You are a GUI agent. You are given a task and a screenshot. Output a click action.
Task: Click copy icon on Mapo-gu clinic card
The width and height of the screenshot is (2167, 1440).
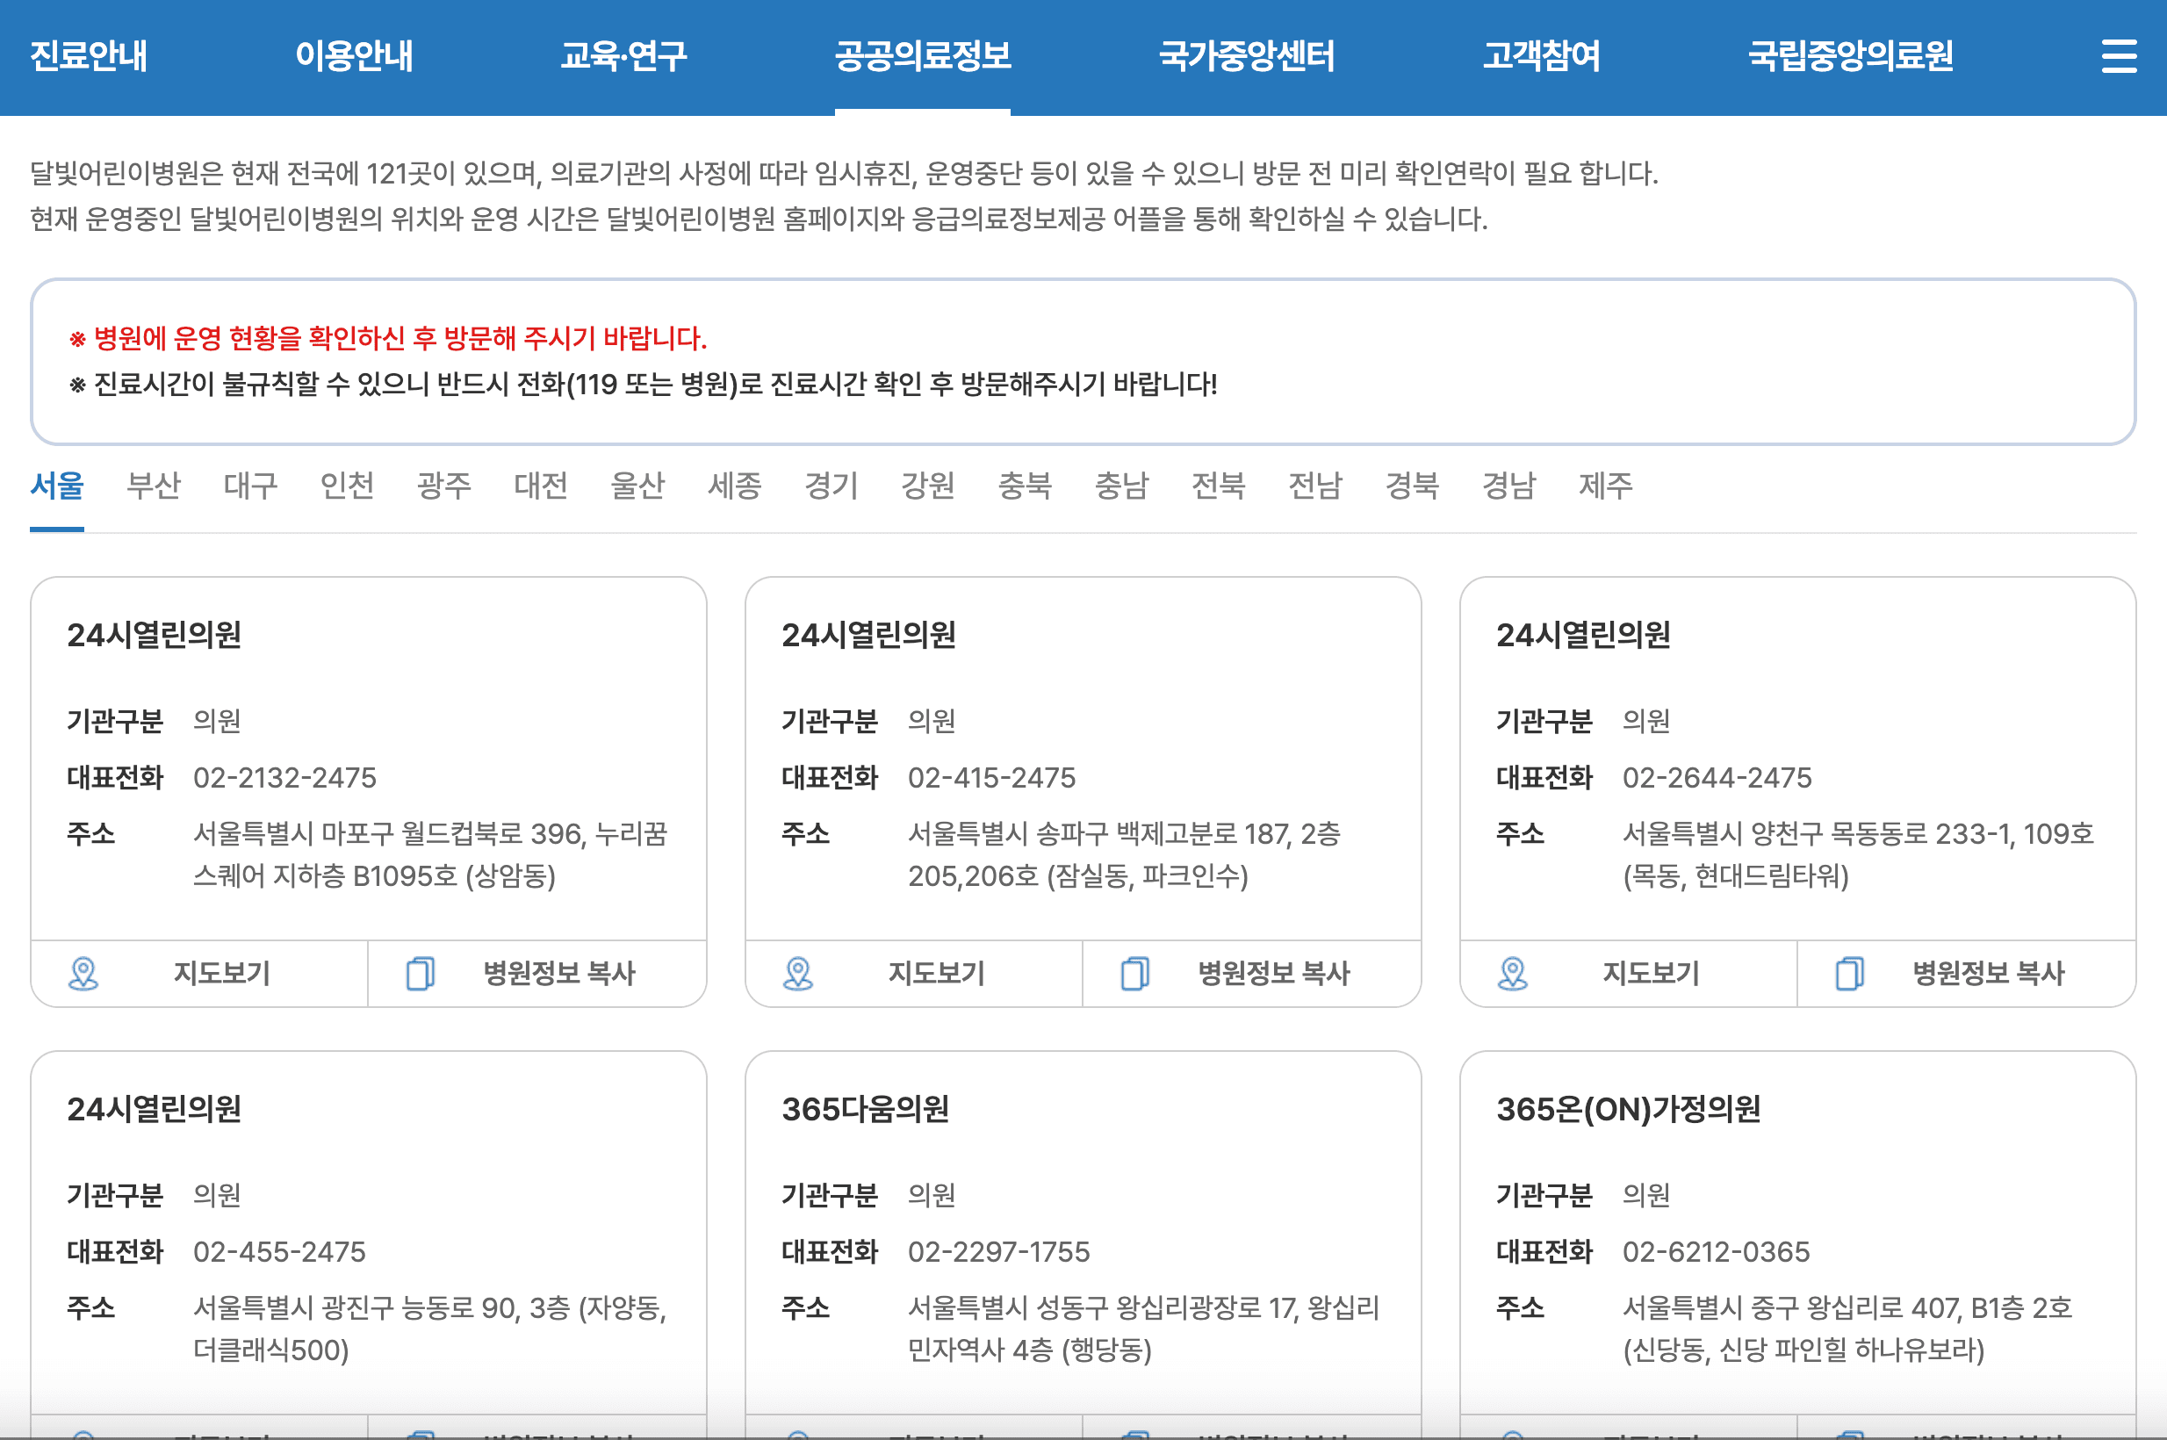421,974
